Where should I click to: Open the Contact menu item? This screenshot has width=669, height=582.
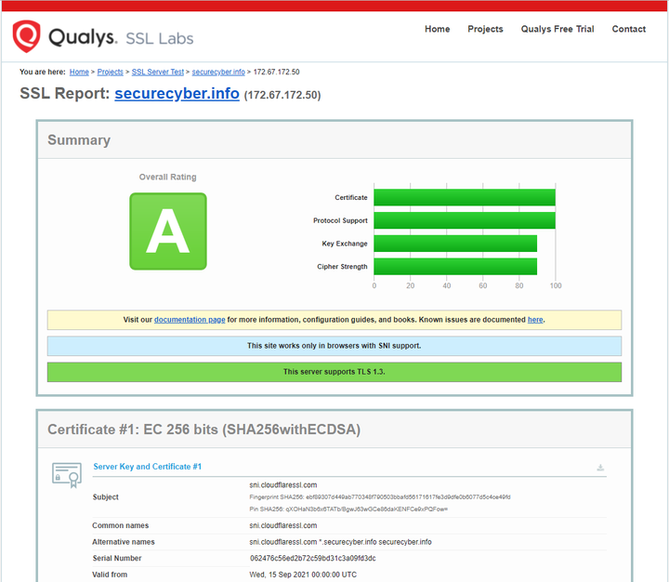tap(628, 29)
